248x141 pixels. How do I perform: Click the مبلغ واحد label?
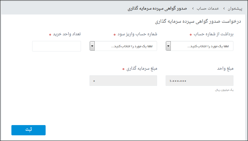225,69
